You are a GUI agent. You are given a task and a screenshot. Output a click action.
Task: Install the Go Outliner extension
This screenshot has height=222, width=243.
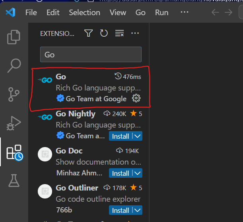pyautogui.click(x=121, y=210)
